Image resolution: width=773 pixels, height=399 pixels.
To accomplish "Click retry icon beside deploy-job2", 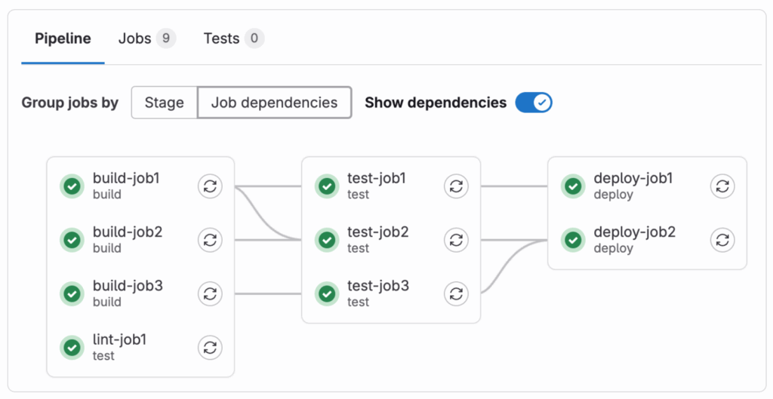I will click(722, 240).
